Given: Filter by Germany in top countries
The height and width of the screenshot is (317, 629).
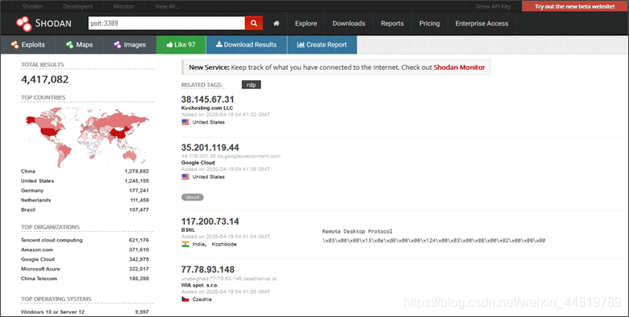Looking at the screenshot, I should (32, 190).
